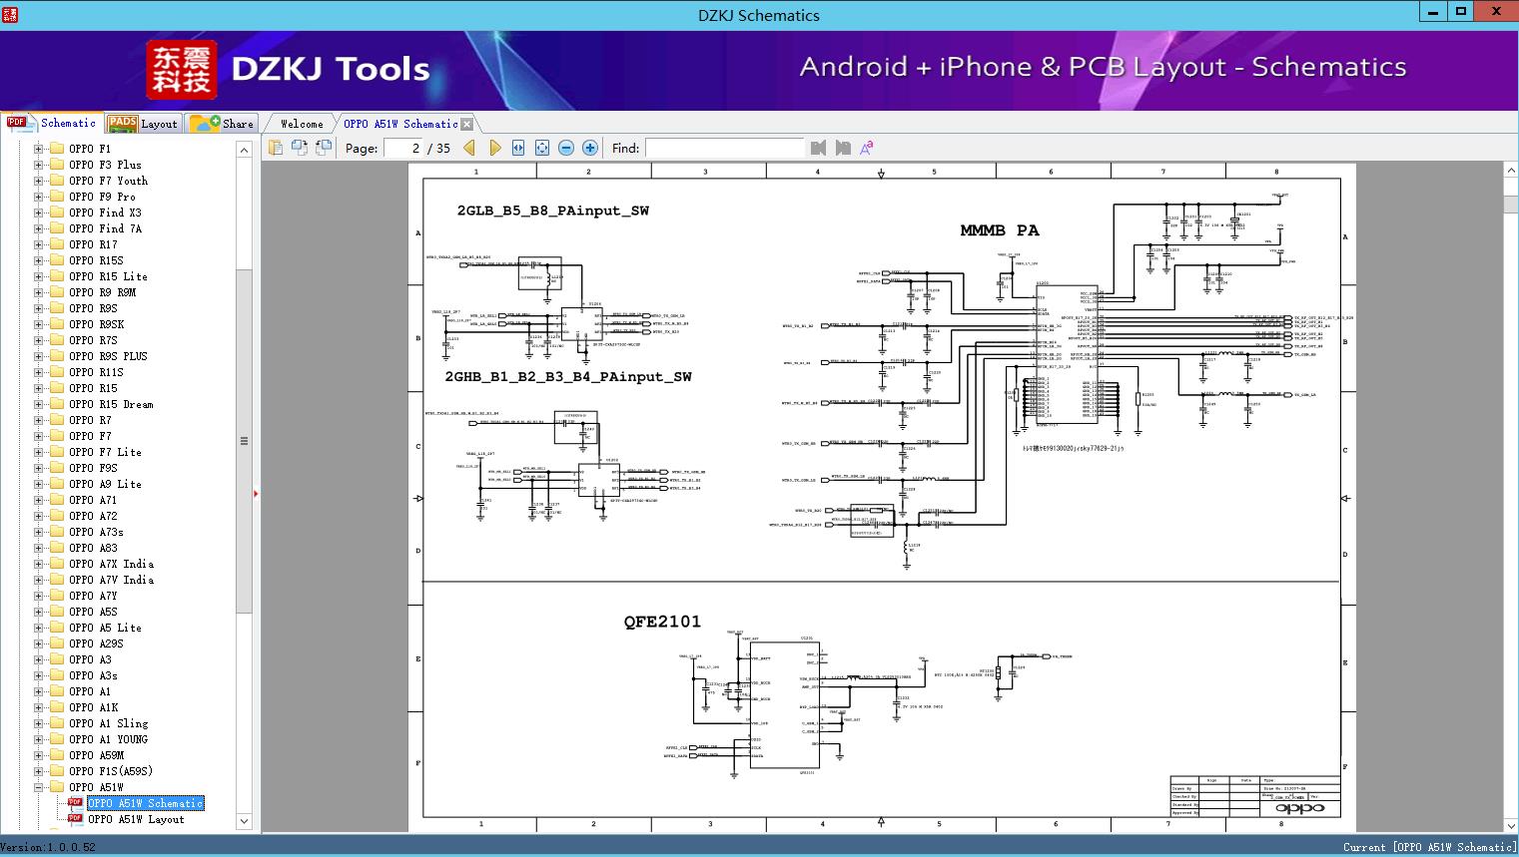Select OPPO A51W Schematic in the tree
1519x857 pixels.
pos(145,803)
